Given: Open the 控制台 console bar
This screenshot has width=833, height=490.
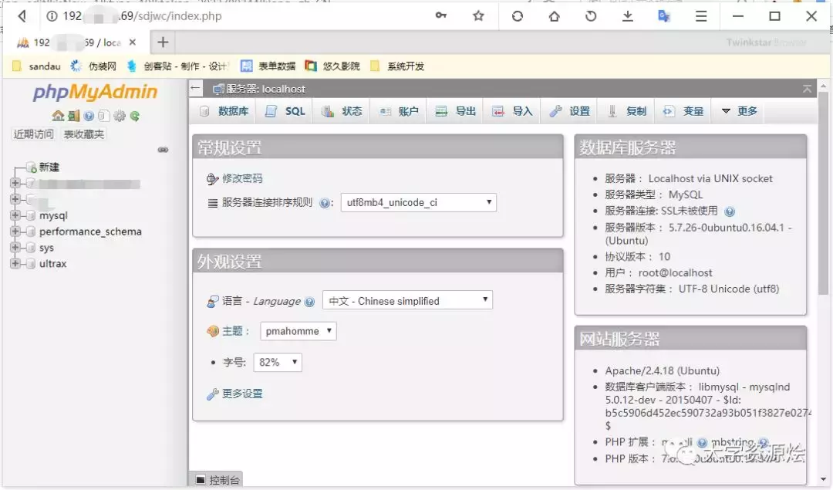Looking at the screenshot, I should click(218, 480).
